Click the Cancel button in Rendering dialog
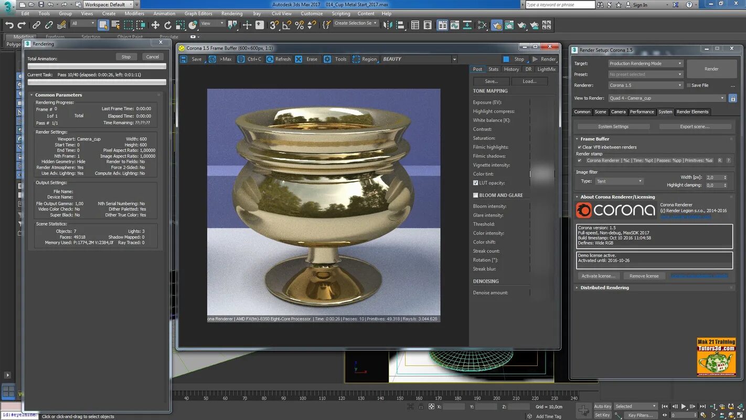Viewport: 746px width, 420px height. click(x=153, y=57)
